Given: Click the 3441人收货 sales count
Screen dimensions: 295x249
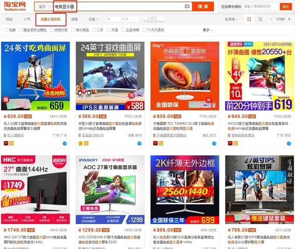Looking at the screenshot, I should point(58,117).
